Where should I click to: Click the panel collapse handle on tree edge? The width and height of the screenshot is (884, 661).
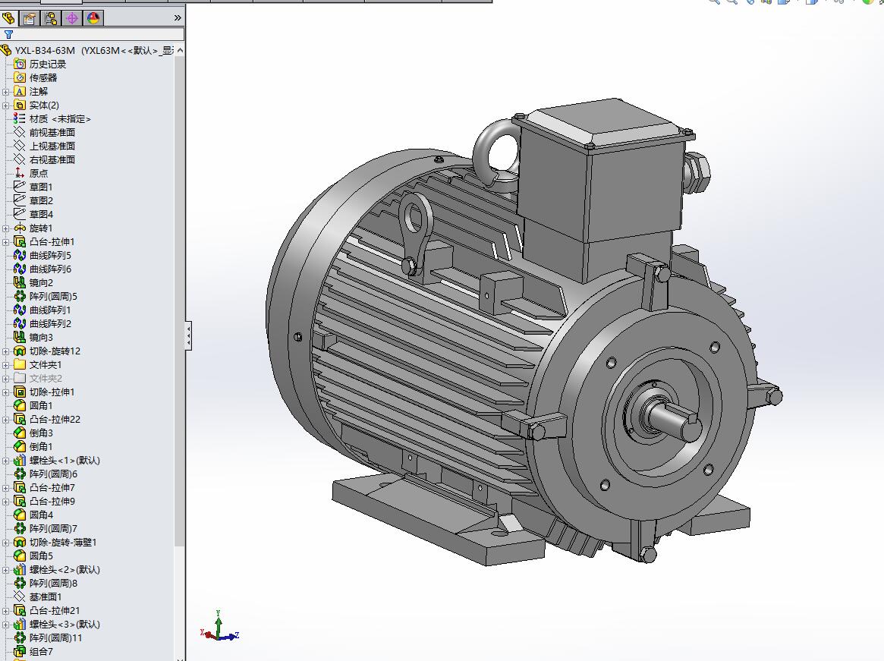188,336
